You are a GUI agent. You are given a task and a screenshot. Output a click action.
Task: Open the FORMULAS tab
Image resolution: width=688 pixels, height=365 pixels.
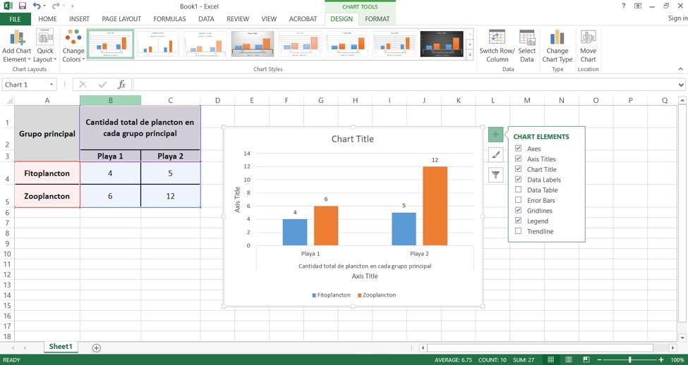pyautogui.click(x=170, y=19)
